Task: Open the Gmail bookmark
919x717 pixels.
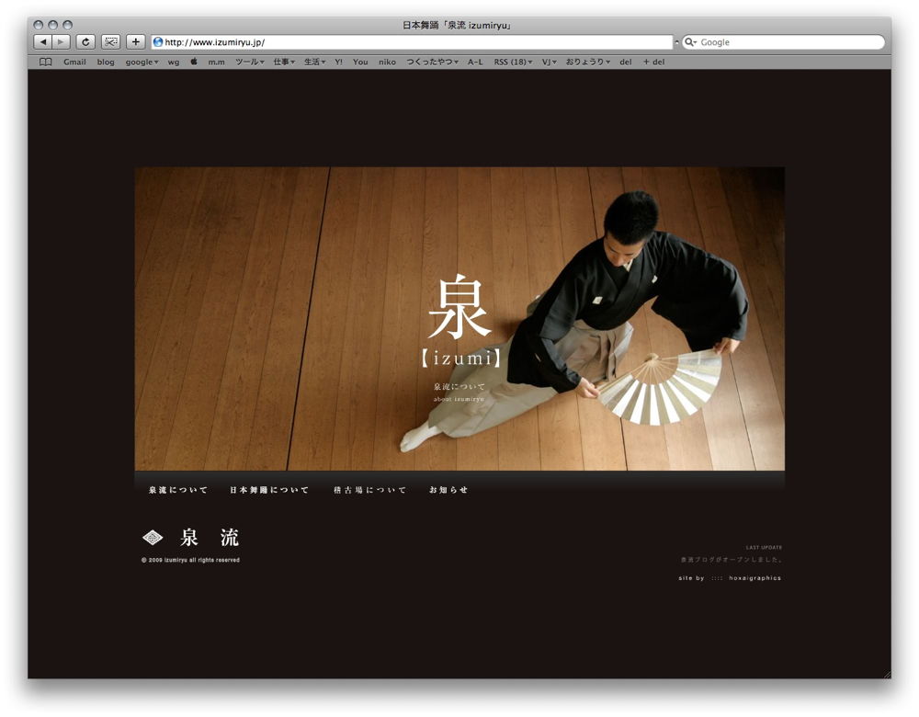Action: (74, 63)
